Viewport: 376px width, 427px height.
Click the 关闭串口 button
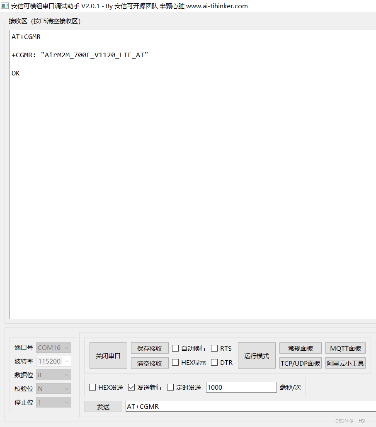(x=108, y=356)
